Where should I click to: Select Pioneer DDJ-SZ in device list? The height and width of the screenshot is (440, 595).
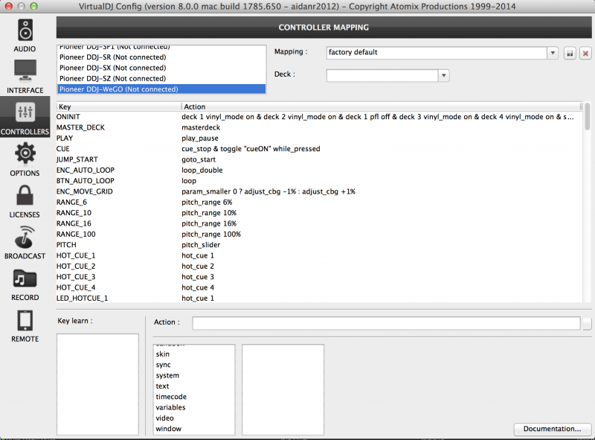tap(161, 78)
